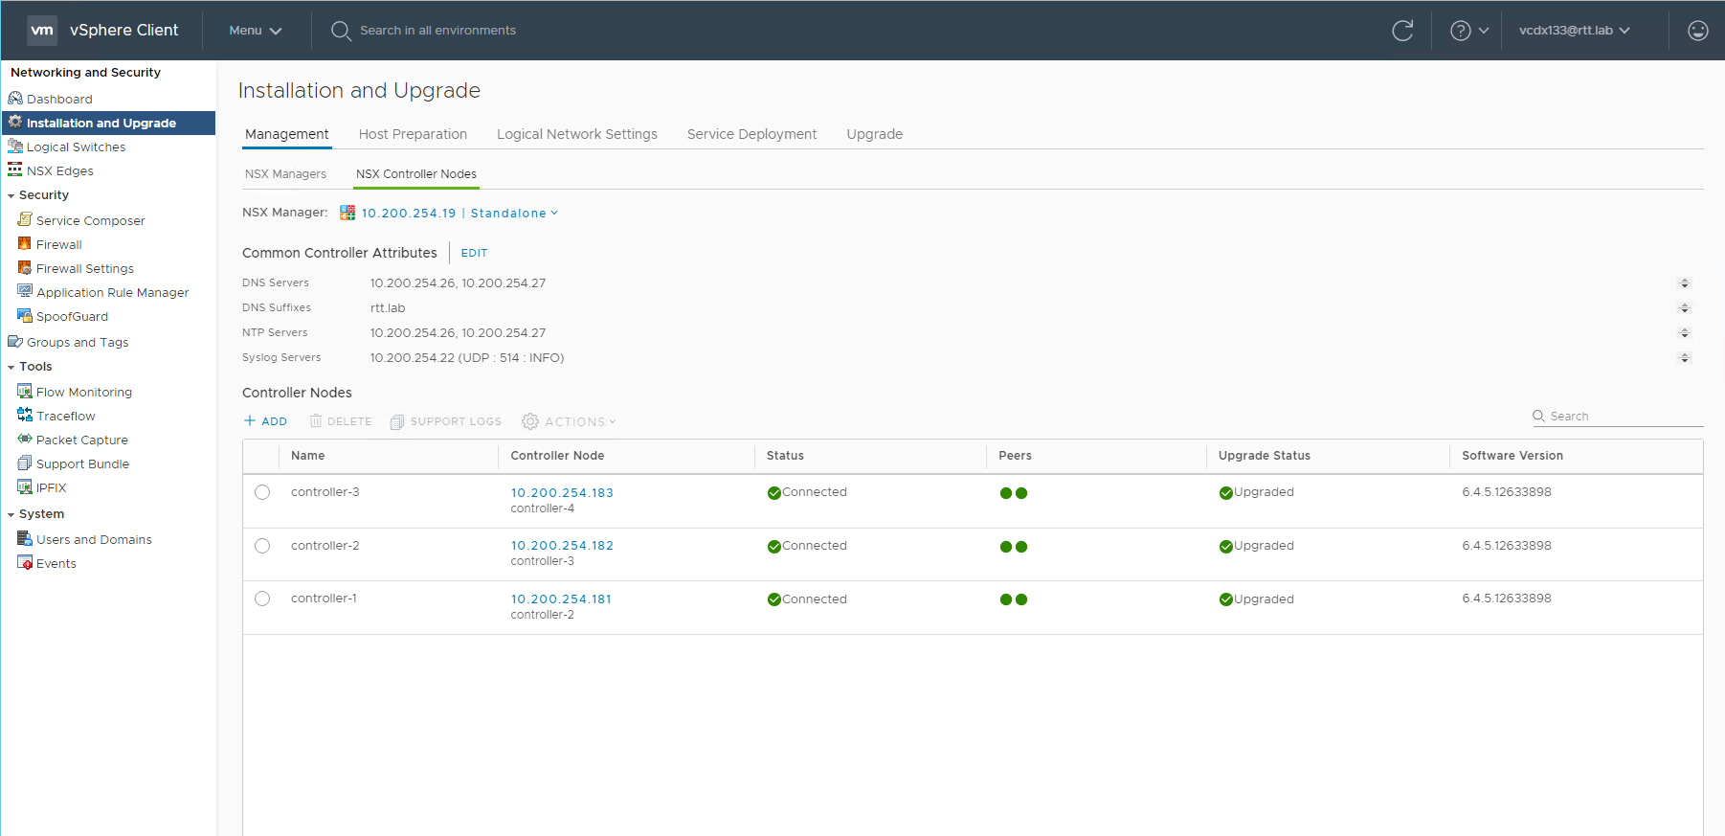Viewport: 1725px width, 836px height.
Task: Select the controller-2 radio button
Action: tap(262, 546)
